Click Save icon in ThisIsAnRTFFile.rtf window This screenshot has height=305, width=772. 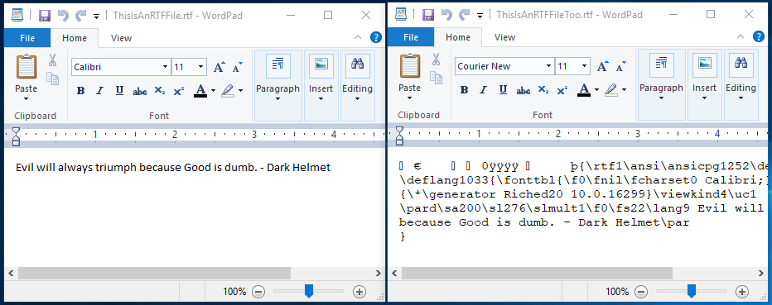[x=44, y=15]
